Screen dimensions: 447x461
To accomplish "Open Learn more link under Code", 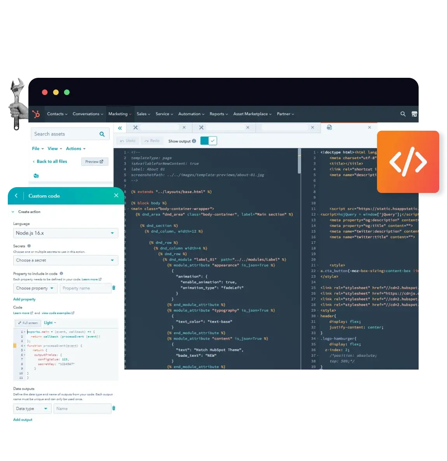I will [x=23, y=313].
